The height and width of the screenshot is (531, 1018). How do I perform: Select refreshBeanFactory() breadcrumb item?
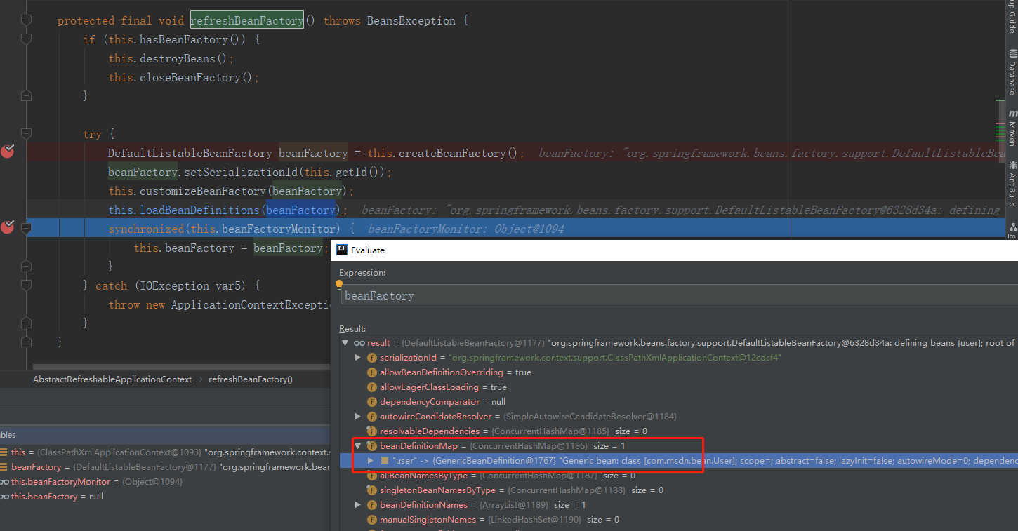click(x=251, y=379)
